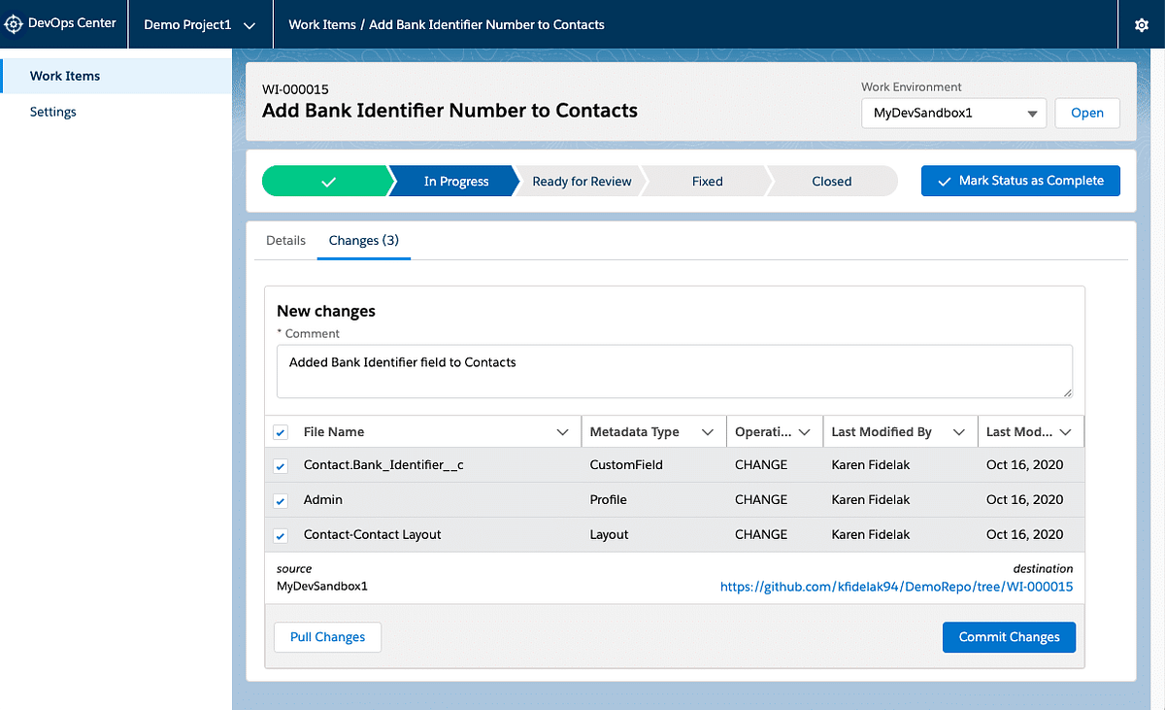
Task: Click the Pull Changes button
Action: point(327,636)
